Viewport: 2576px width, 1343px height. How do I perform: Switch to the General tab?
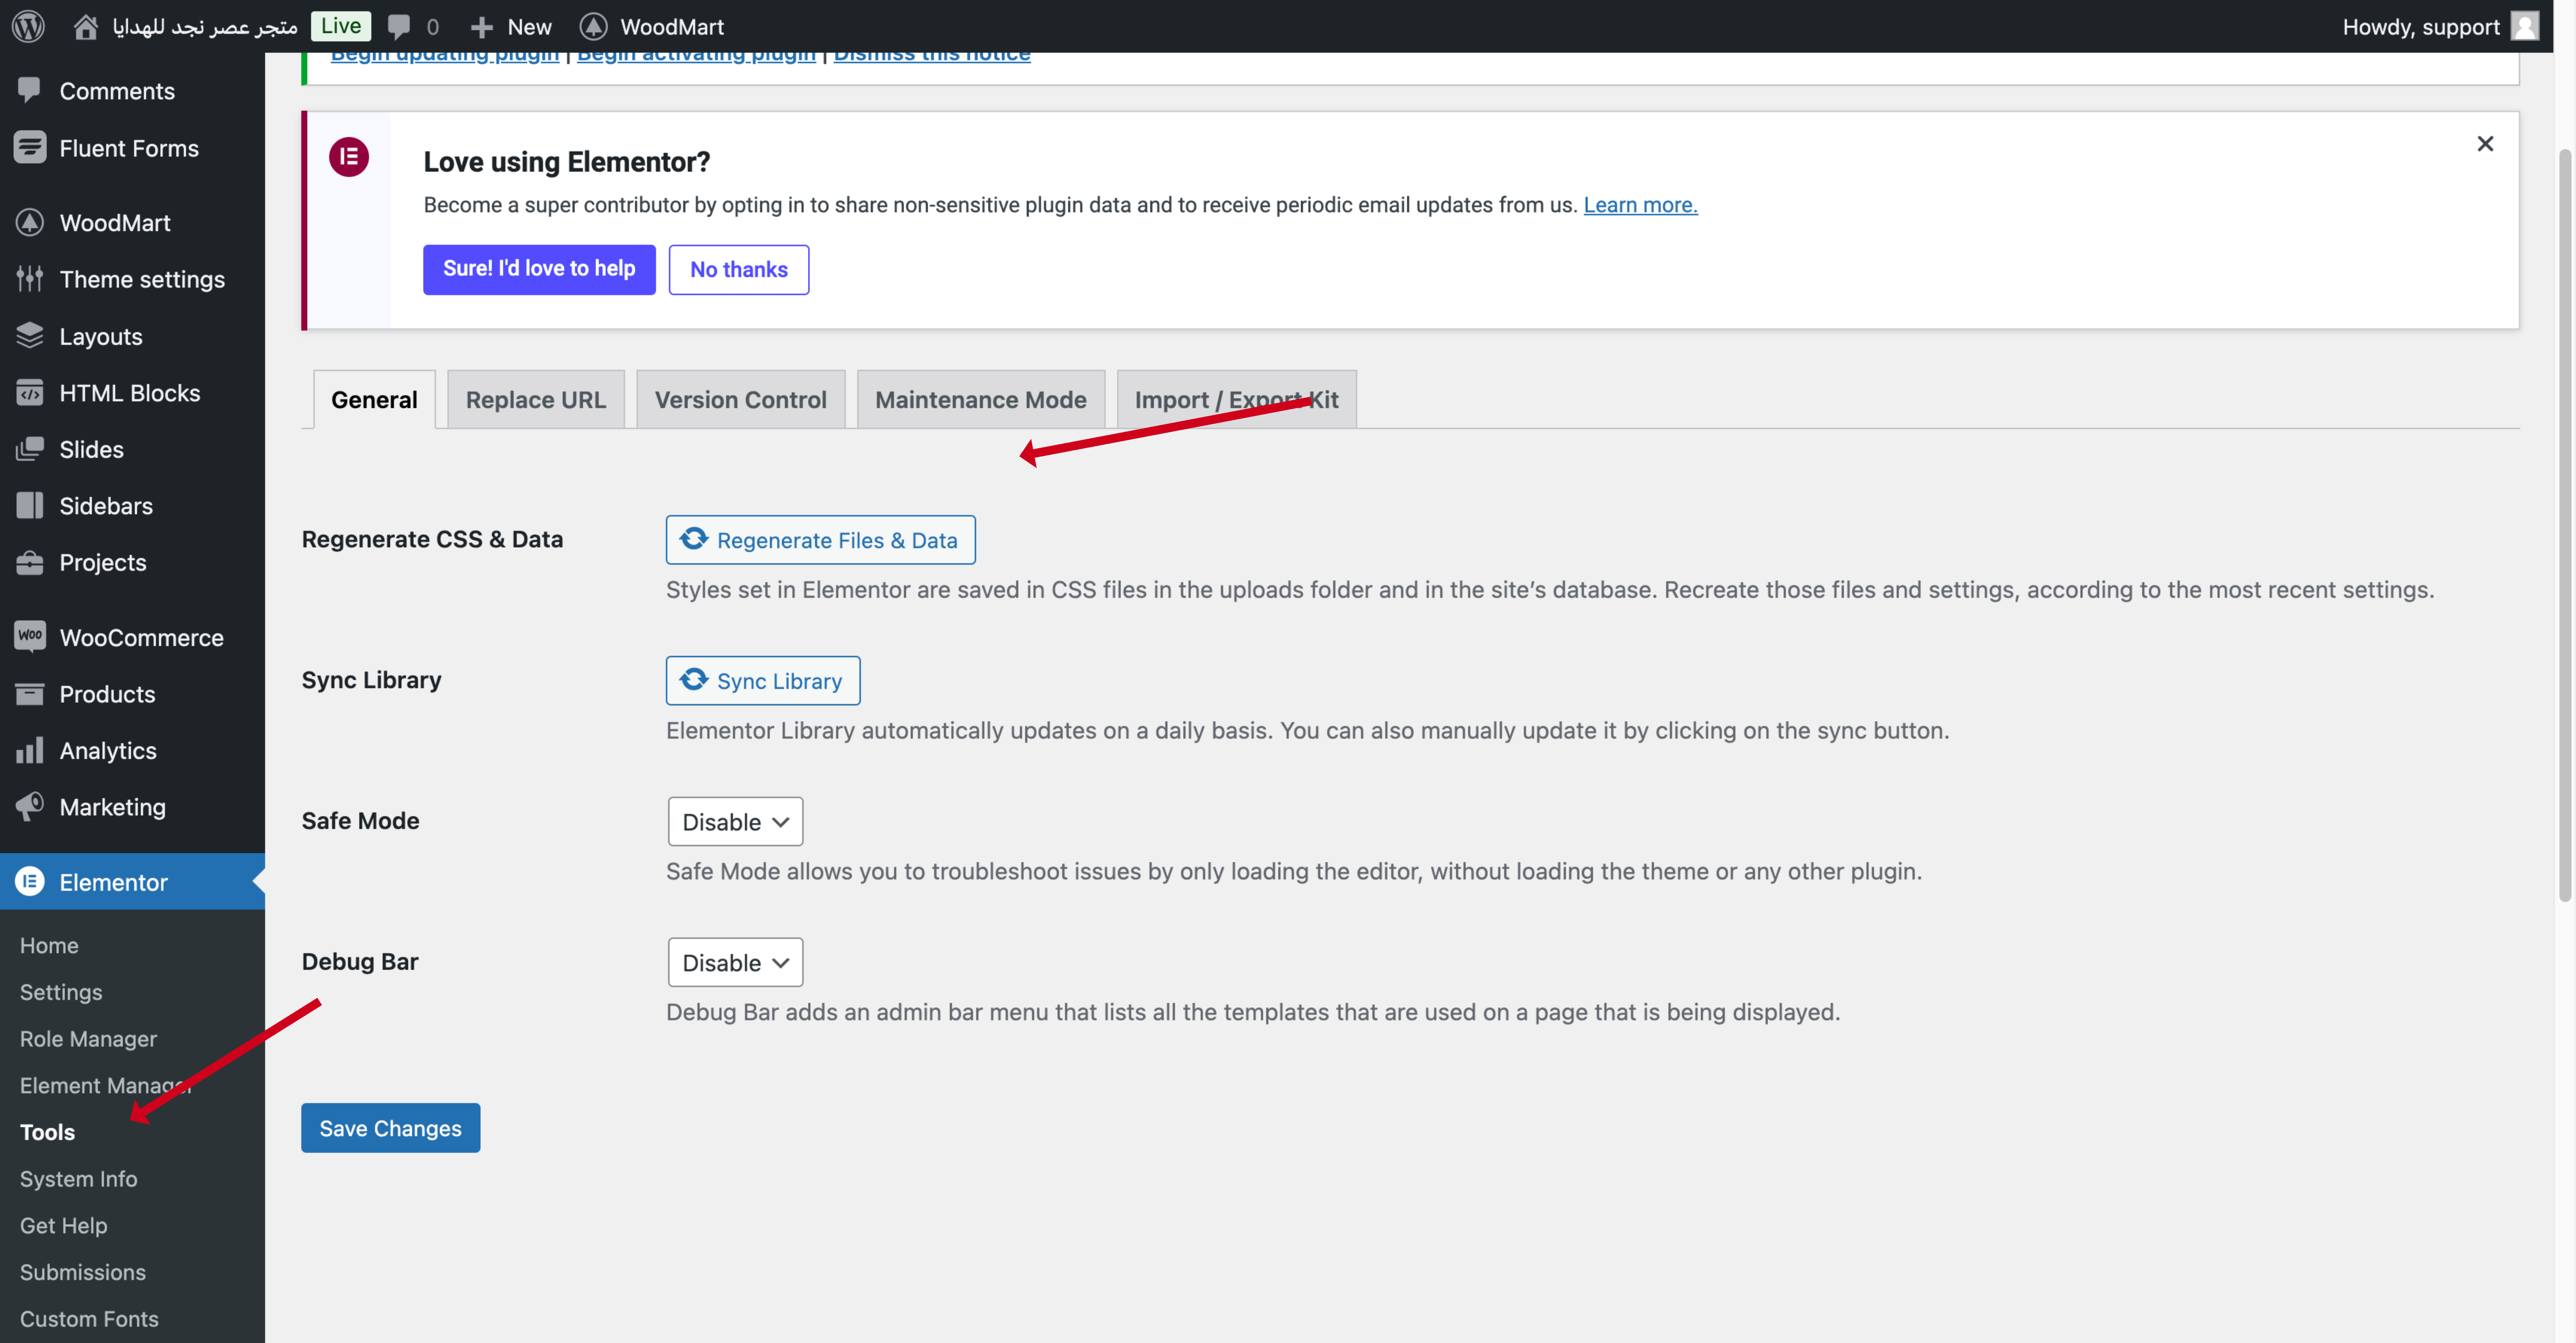[x=374, y=400]
